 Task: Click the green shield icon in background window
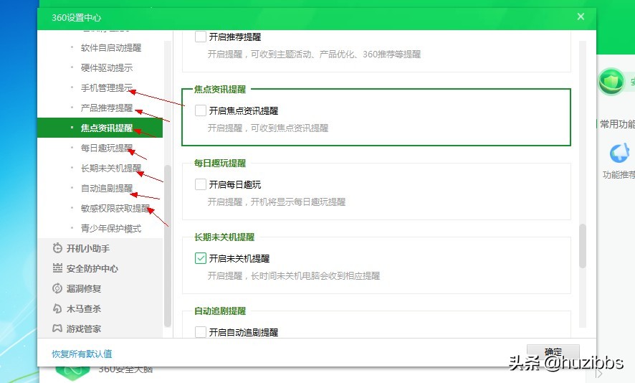click(611, 82)
